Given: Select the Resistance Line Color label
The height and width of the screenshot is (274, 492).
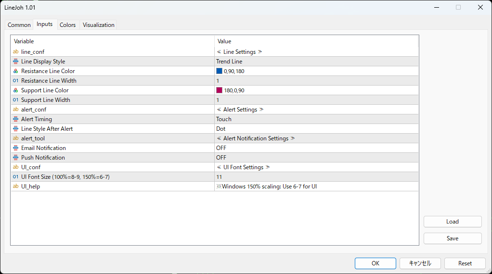Looking at the screenshot, I should pyautogui.click(x=48, y=71).
